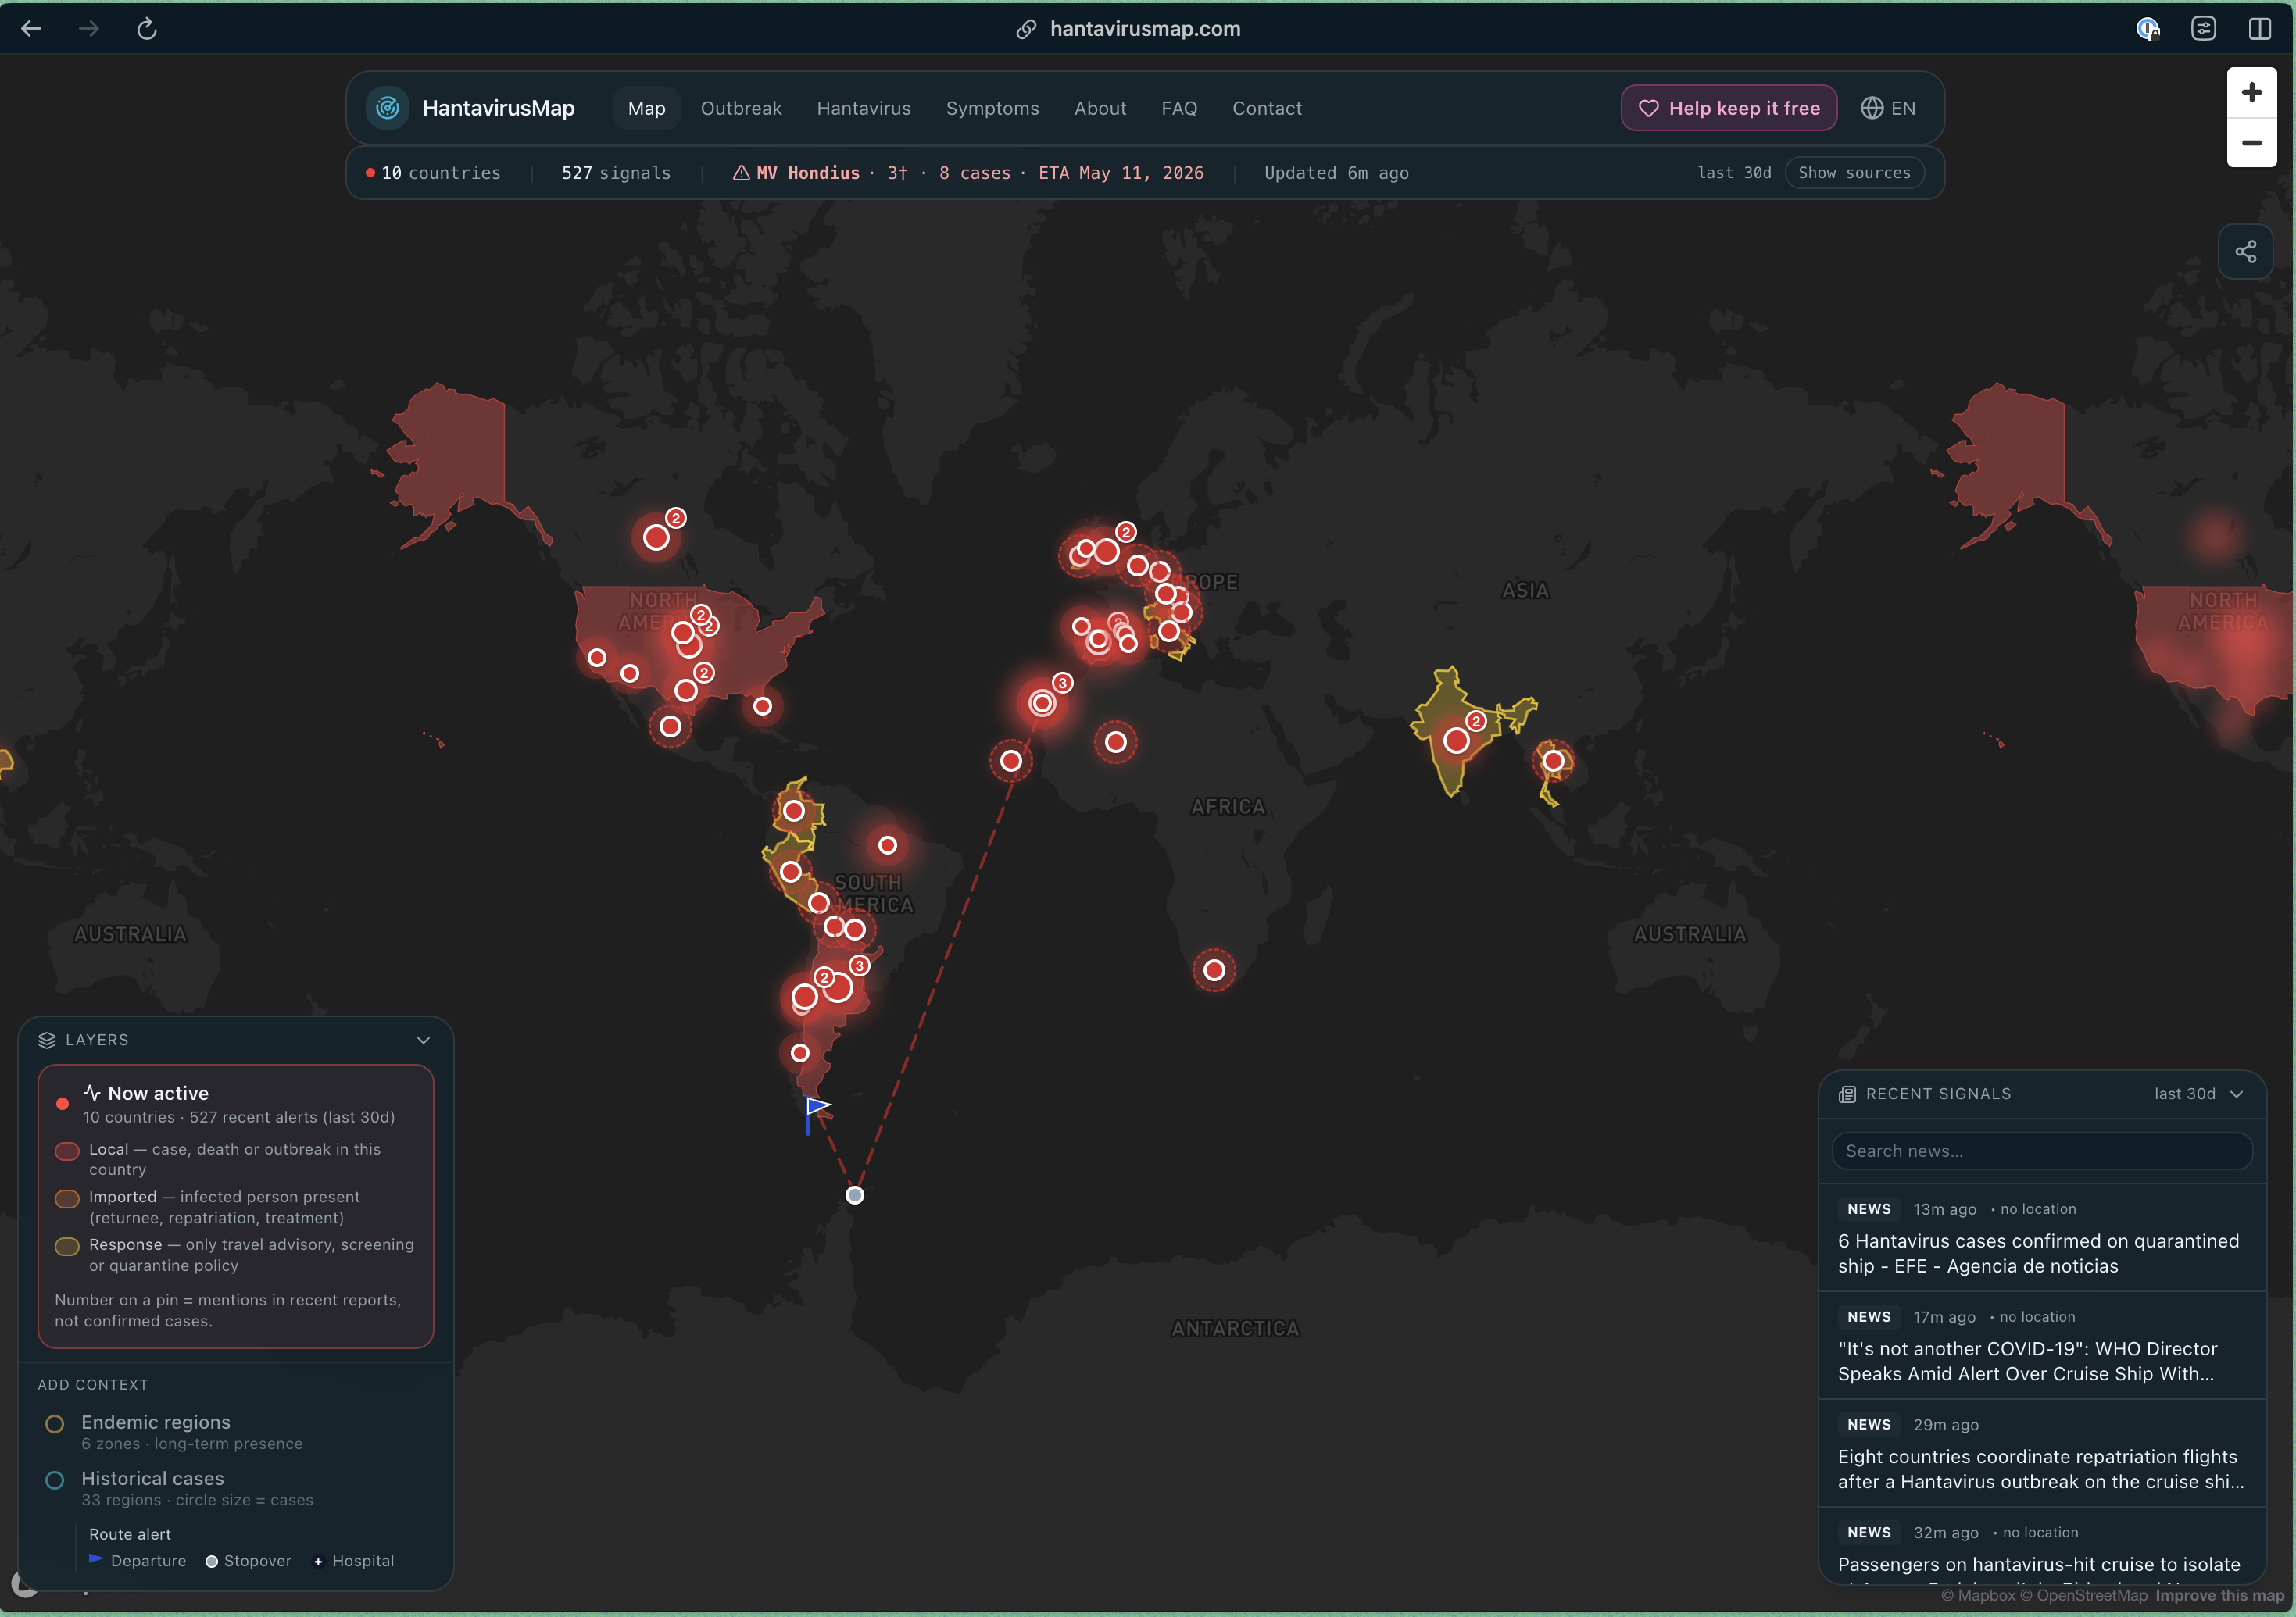Click the Search news input field
Screen dimensions: 2296x1617
pyautogui.click(x=2041, y=1151)
